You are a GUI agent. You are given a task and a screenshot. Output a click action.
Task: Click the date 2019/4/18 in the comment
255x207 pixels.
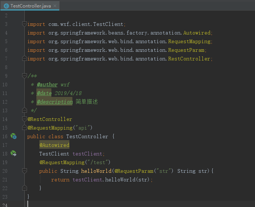[68, 93]
